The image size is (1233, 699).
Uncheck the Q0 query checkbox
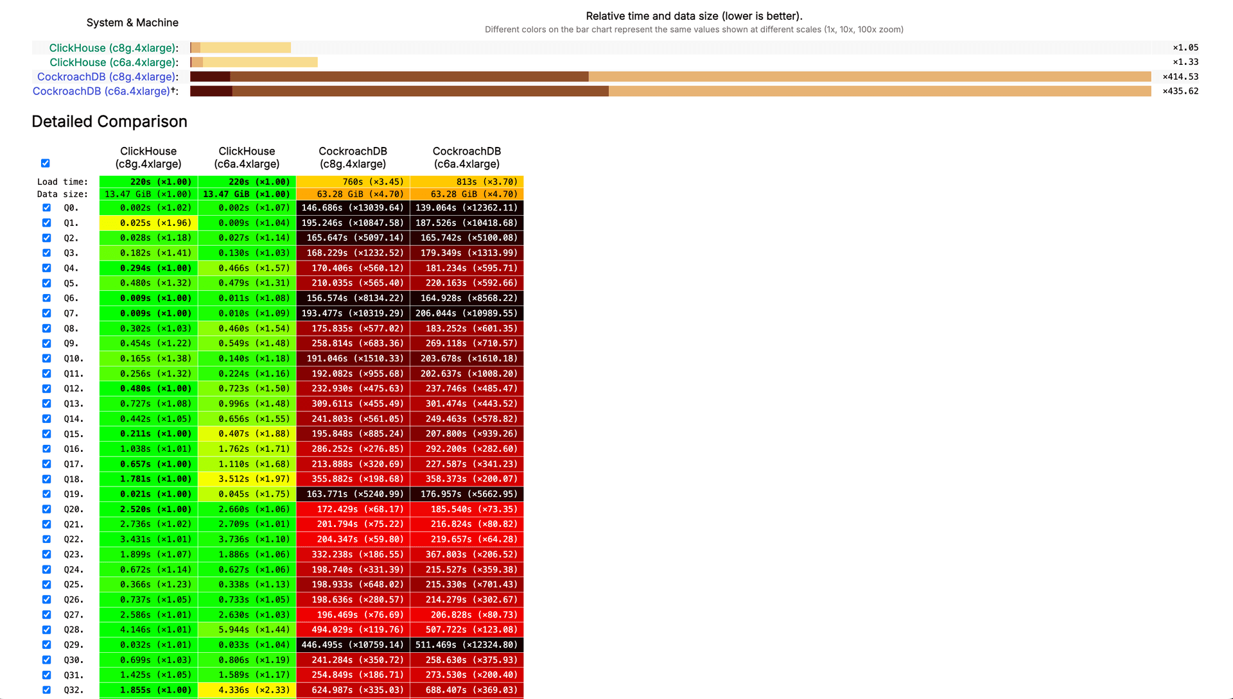(46, 207)
